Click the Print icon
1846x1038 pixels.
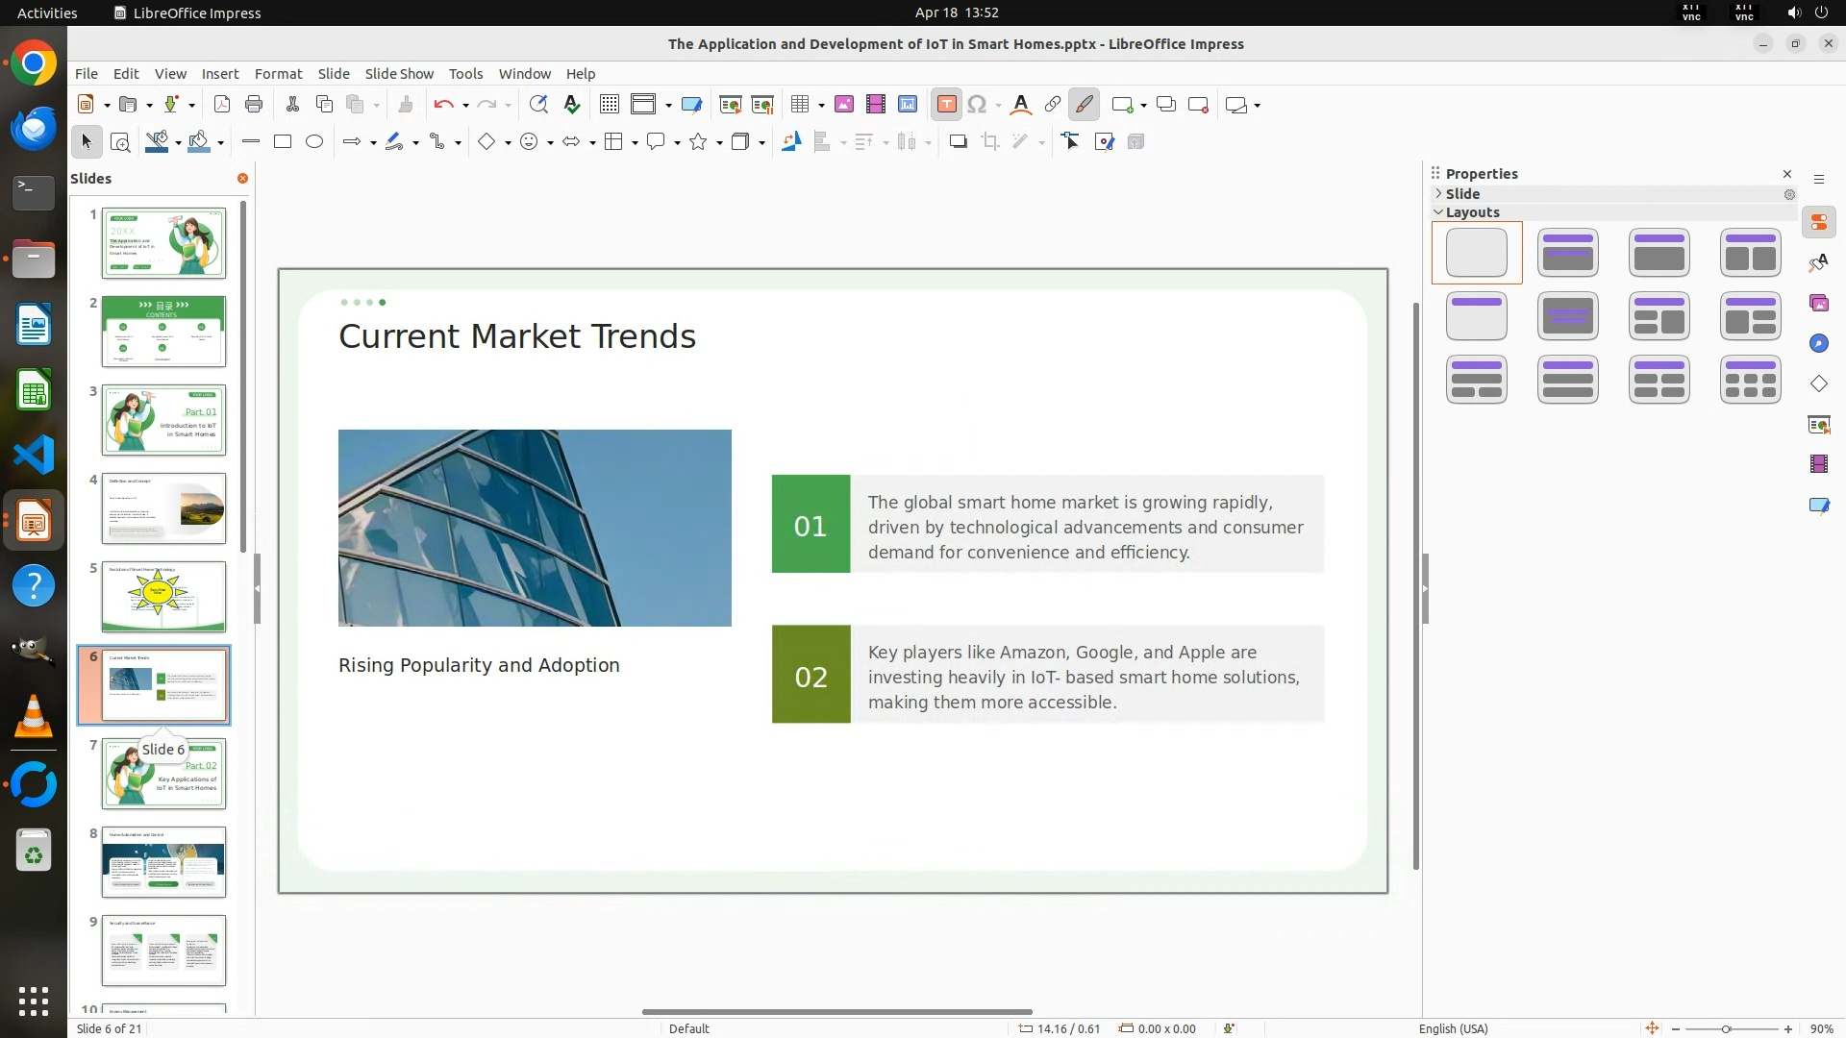[x=254, y=105]
